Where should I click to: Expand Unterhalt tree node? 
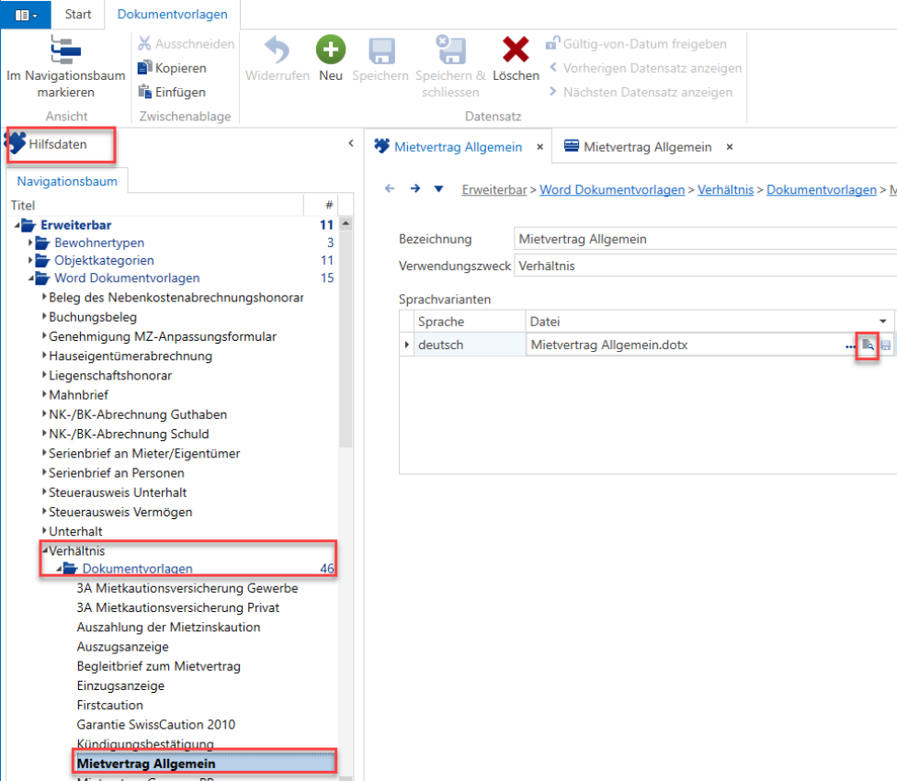44,530
